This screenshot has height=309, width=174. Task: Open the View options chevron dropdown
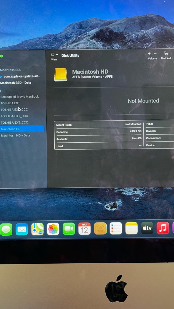tap(57, 55)
